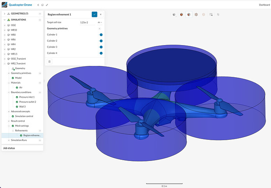Toggle off Cylinder 1 assignment

click(101, 35)
